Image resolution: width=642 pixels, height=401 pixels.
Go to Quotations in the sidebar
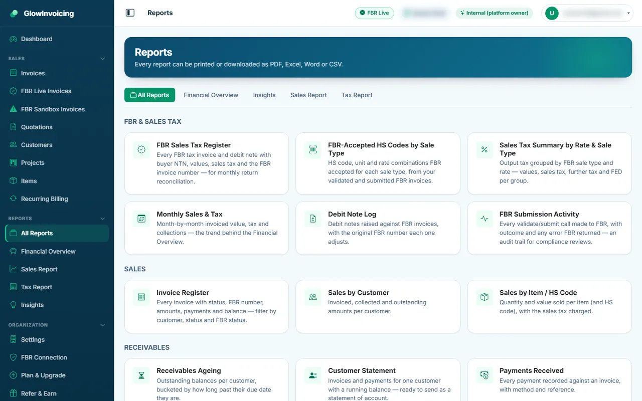(x=57, y=127)
